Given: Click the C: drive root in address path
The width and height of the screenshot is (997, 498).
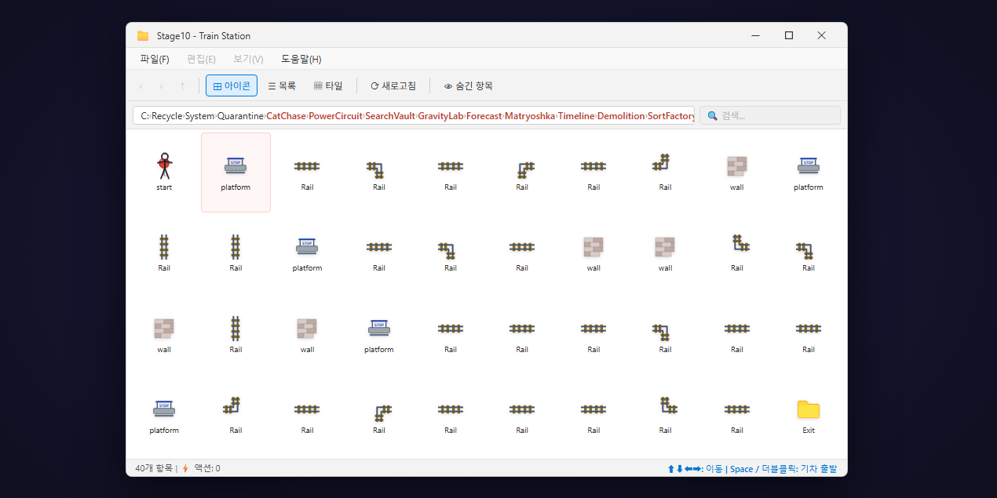Looking at the screenshot, I should 144,116.
